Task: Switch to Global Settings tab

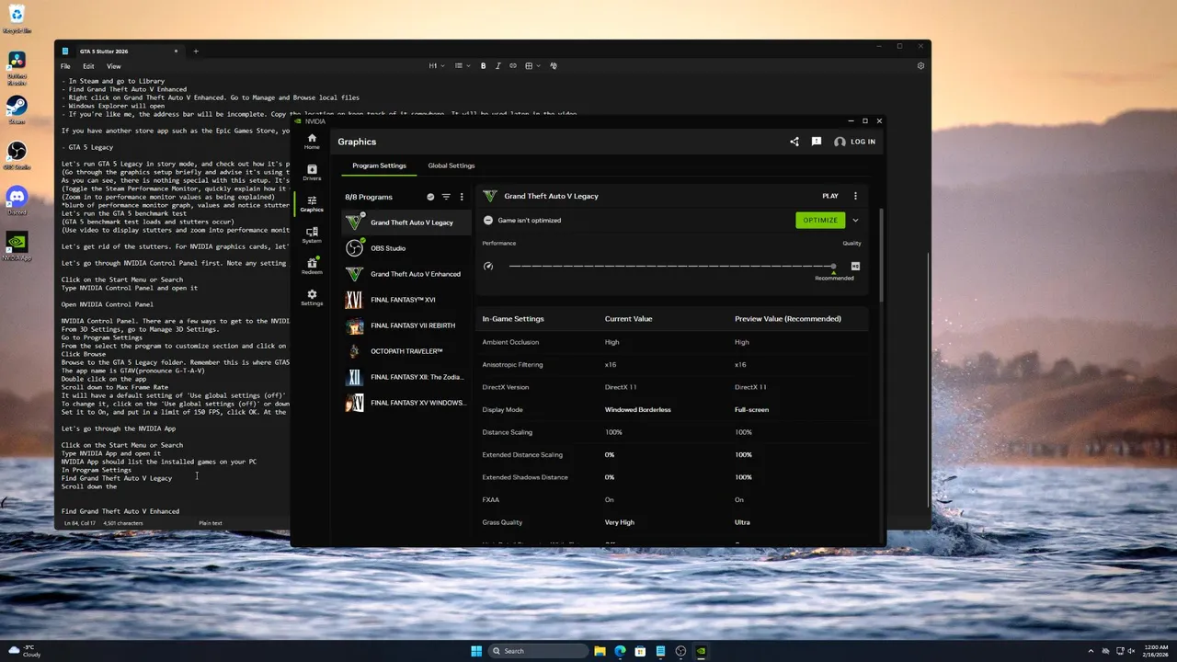Action: (x=451, y=165)
